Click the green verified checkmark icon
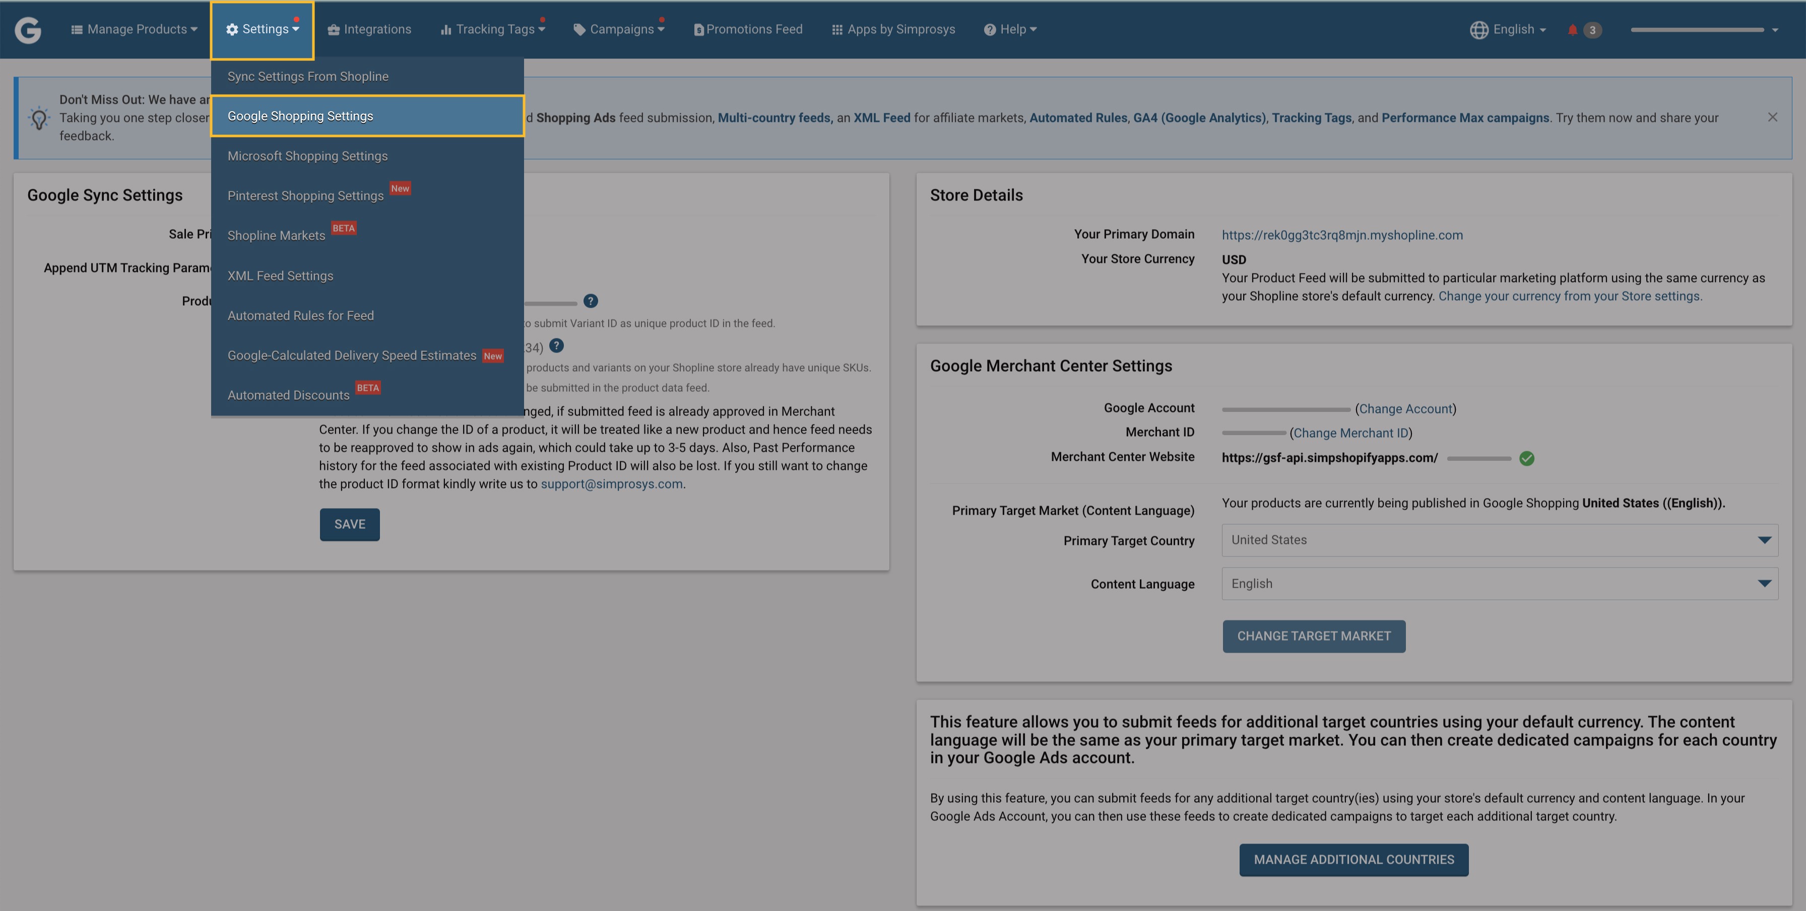Image resolution: width=1806 pixels, height=911 pixels. click(1526, 458)
